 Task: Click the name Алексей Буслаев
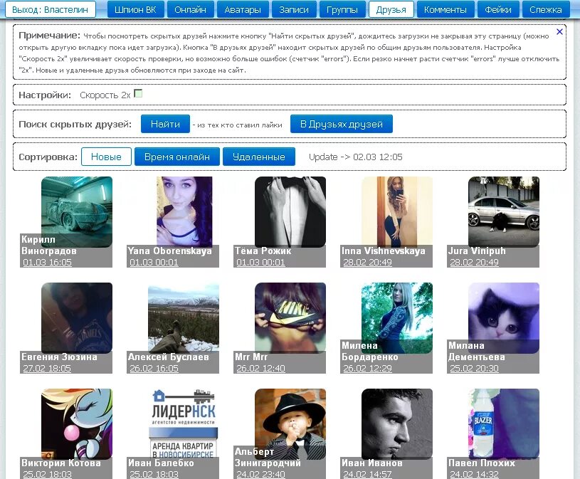pos(168,357)
